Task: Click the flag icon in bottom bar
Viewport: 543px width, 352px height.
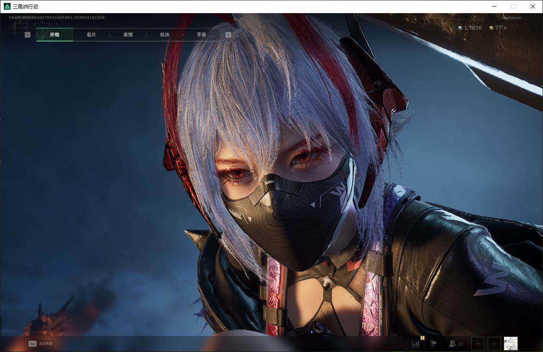Action: point(433,344)
